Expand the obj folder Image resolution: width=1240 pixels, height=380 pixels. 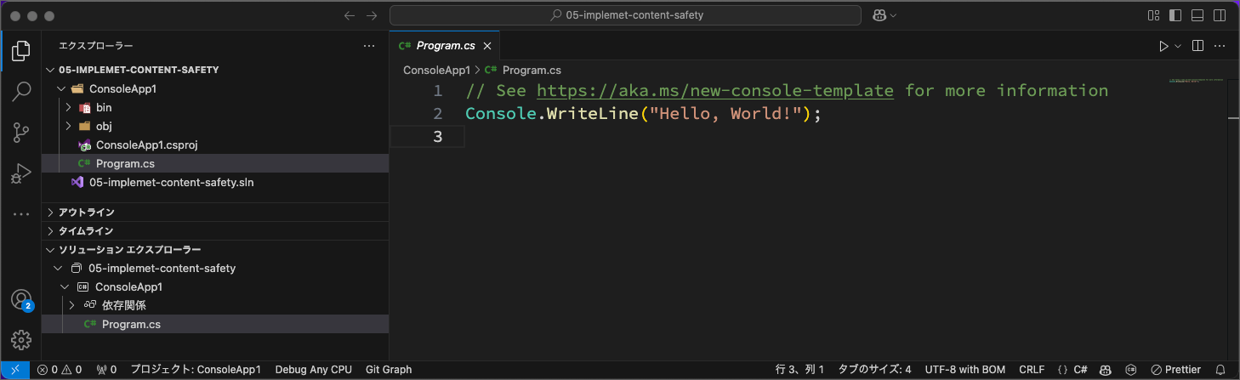point(215,126)
